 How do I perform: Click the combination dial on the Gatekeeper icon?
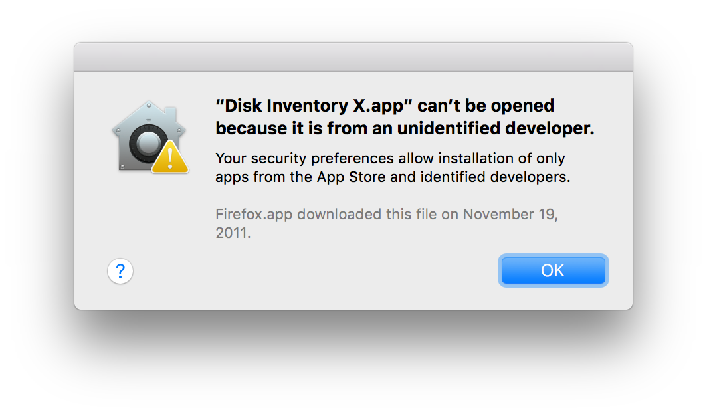pyautogui.click(x=148, y=143)
